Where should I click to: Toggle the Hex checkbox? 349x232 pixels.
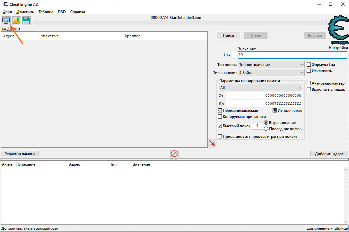[x=235, y=55]
